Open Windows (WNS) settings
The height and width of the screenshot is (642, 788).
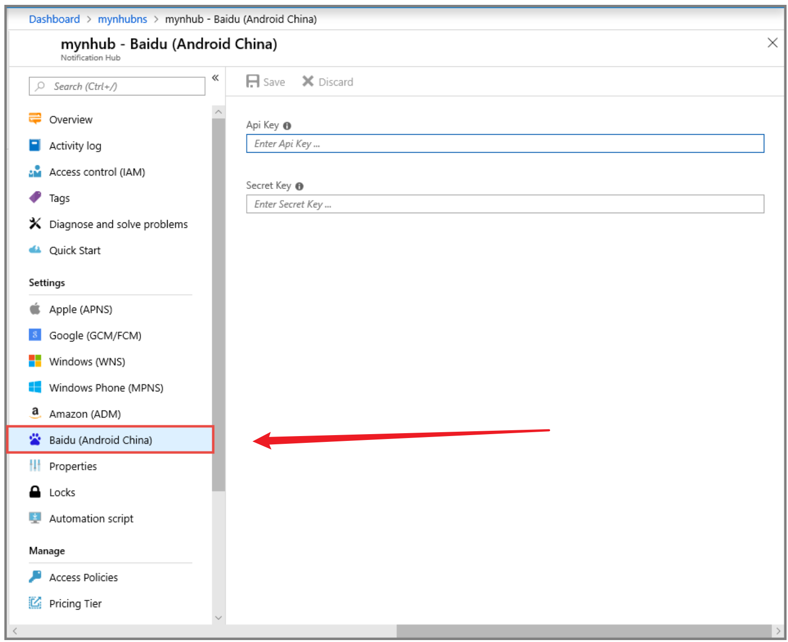(x=87, y=362)
